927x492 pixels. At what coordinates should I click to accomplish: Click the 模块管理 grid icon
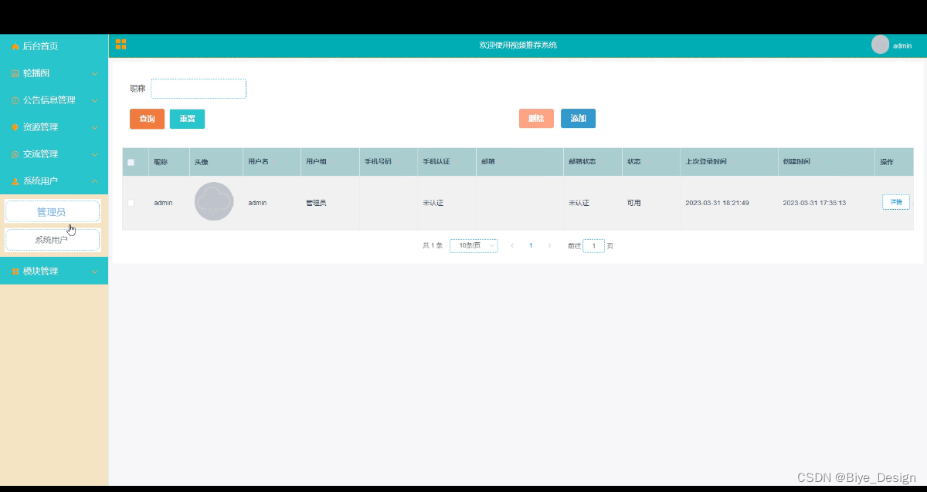15,271
